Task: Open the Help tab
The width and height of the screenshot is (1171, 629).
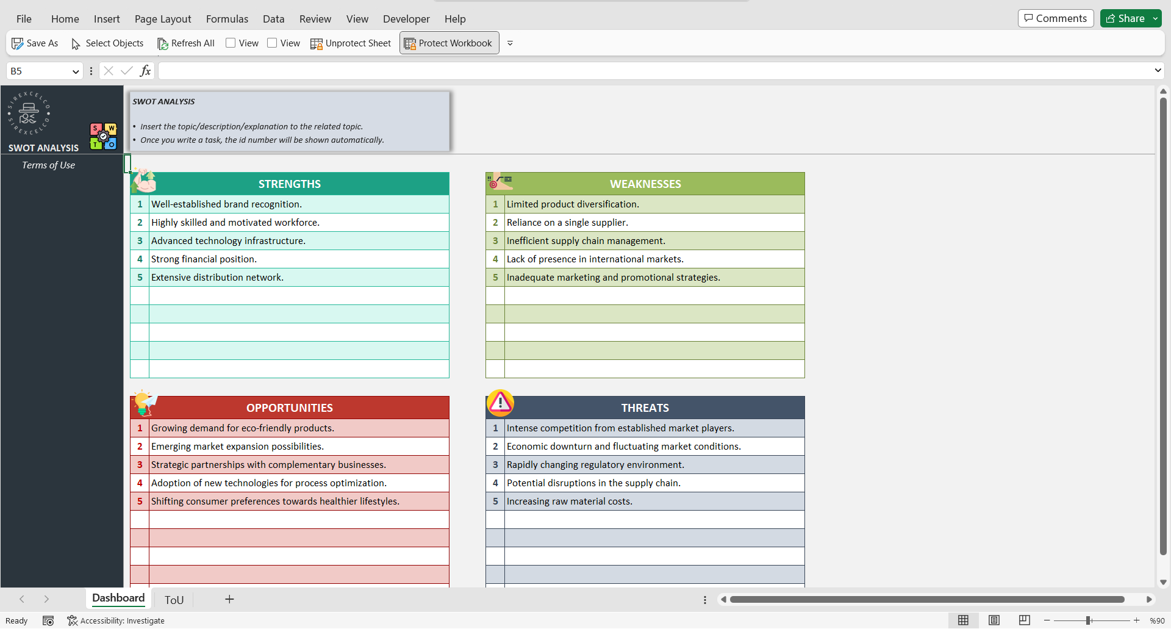Action: [x=455, y=19]
